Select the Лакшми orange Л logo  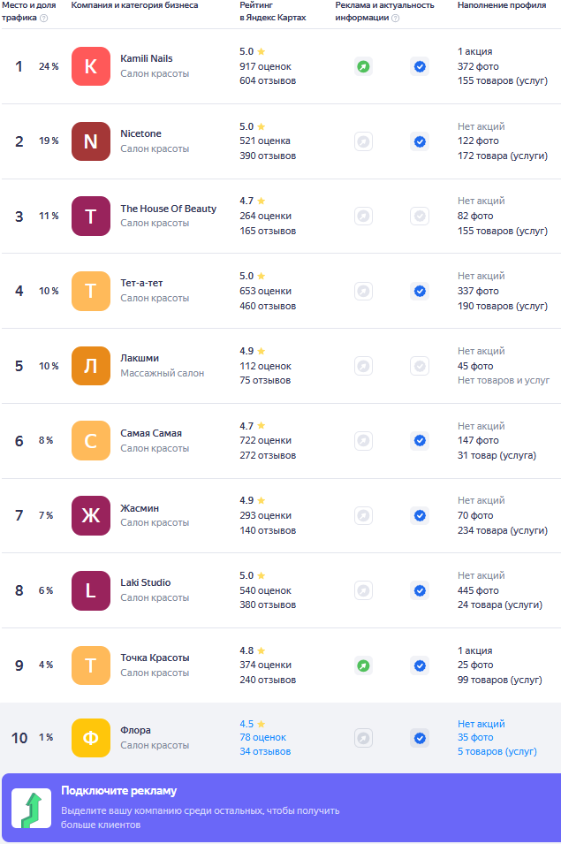(x=91, y=366)
